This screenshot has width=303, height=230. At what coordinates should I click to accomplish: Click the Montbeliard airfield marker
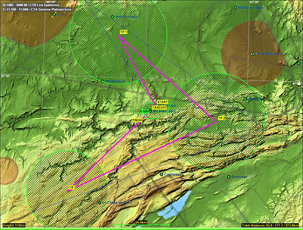102,81
